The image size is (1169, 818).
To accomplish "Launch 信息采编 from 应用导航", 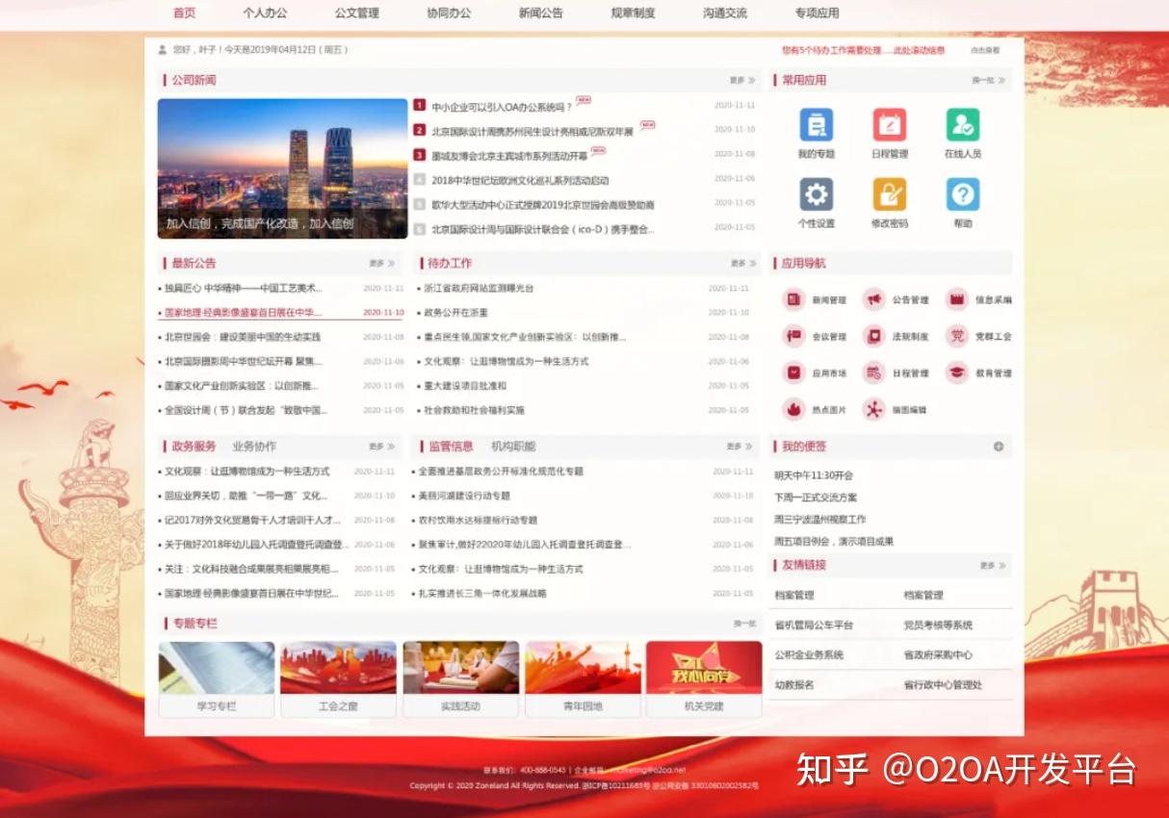I will 978,300.
